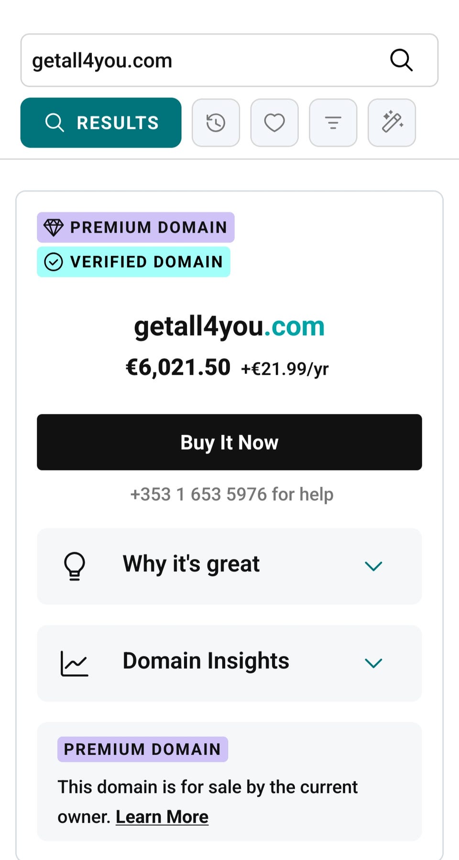Viewport: 459px width, 860px height.
Task: Follow the Learn More link
Action: click(x=162, y=817)
